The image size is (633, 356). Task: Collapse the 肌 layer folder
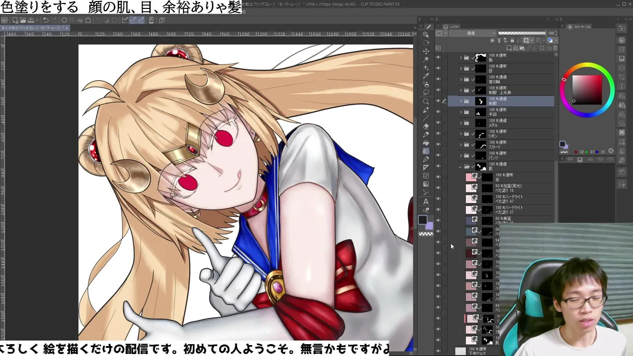click(461, 167)
